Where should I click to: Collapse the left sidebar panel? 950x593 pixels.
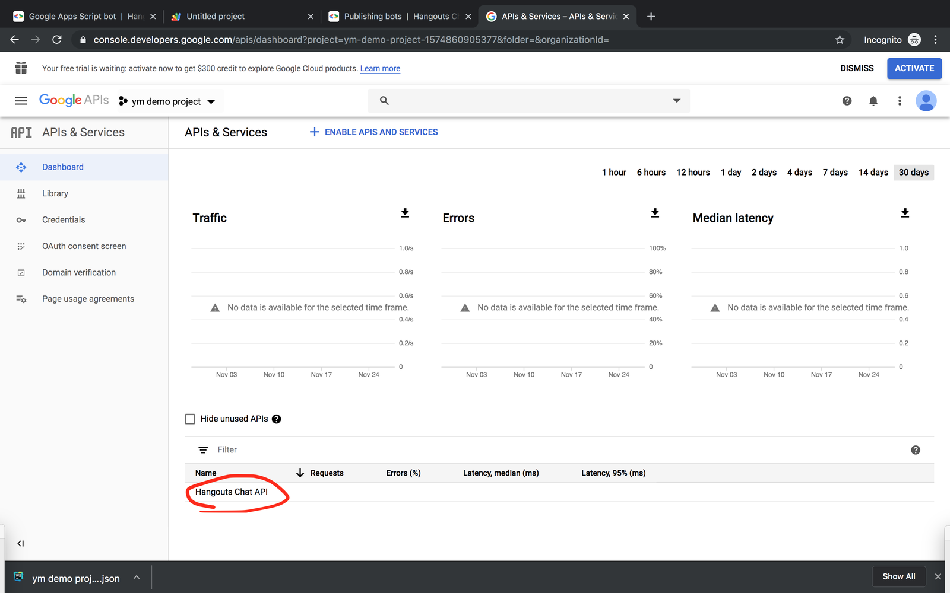[x=21, y=543]
